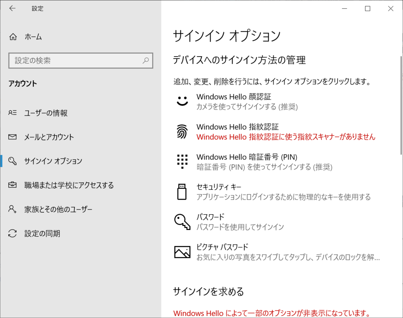Open 家族とその他のユーザー page
403x318 pixels.
[x=81, y=209]
